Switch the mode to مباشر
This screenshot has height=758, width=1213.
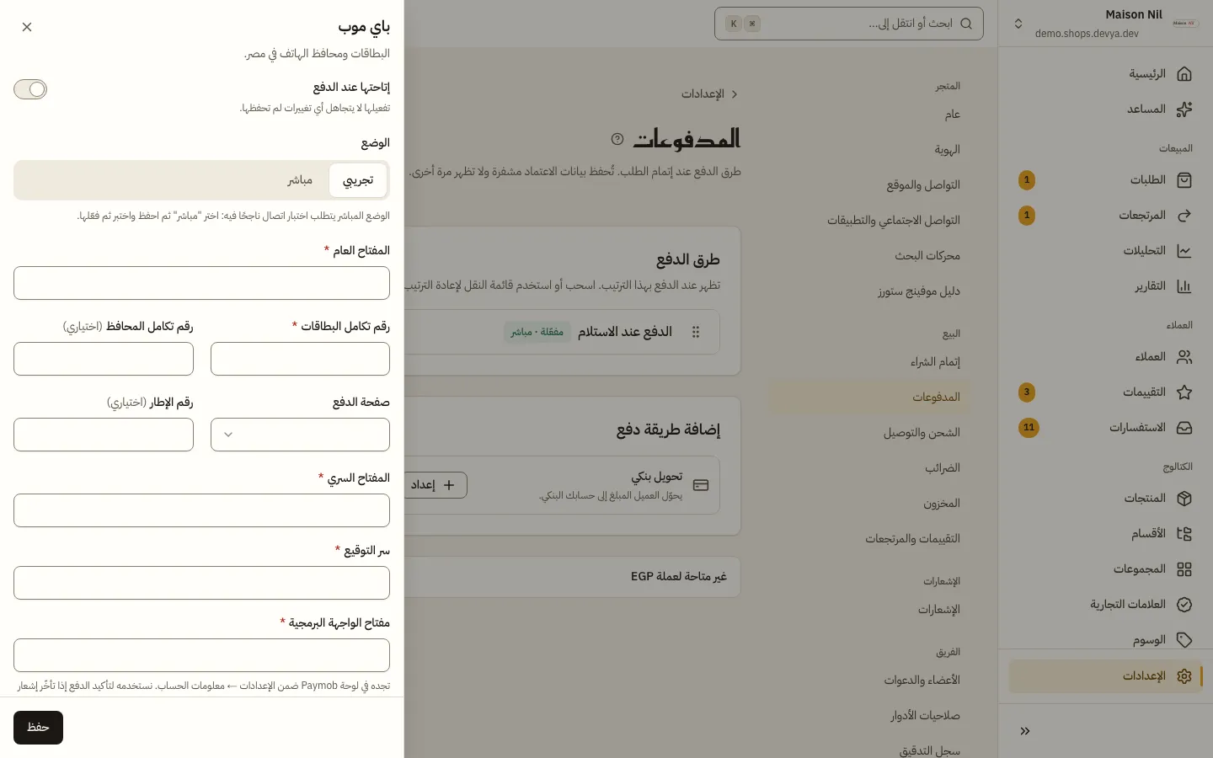tap(300, 180)
